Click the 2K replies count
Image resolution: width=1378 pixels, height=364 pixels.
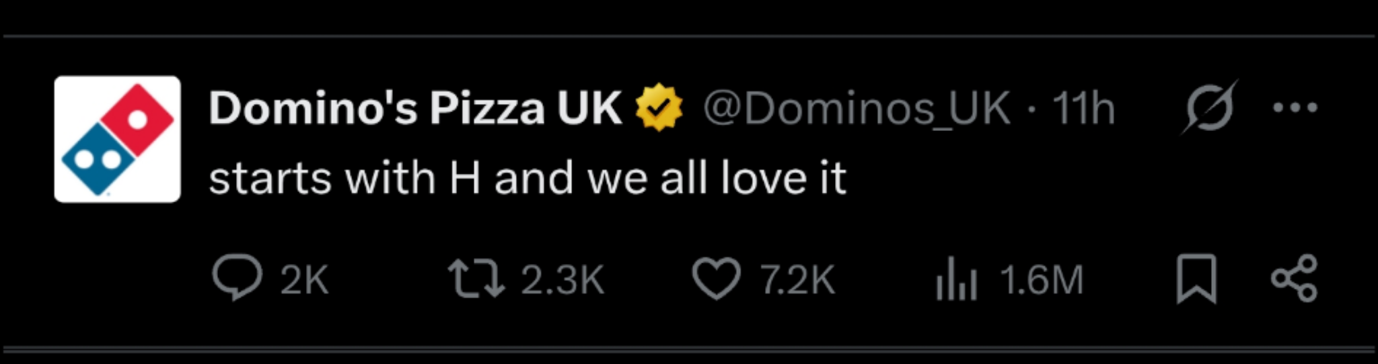click(x=304, y=279)
